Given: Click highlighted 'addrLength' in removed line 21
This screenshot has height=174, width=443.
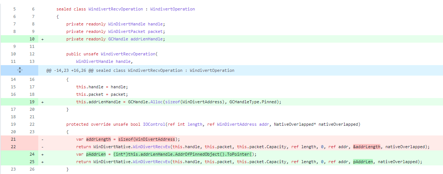Looking at the screenshot, I should point(98,139).
